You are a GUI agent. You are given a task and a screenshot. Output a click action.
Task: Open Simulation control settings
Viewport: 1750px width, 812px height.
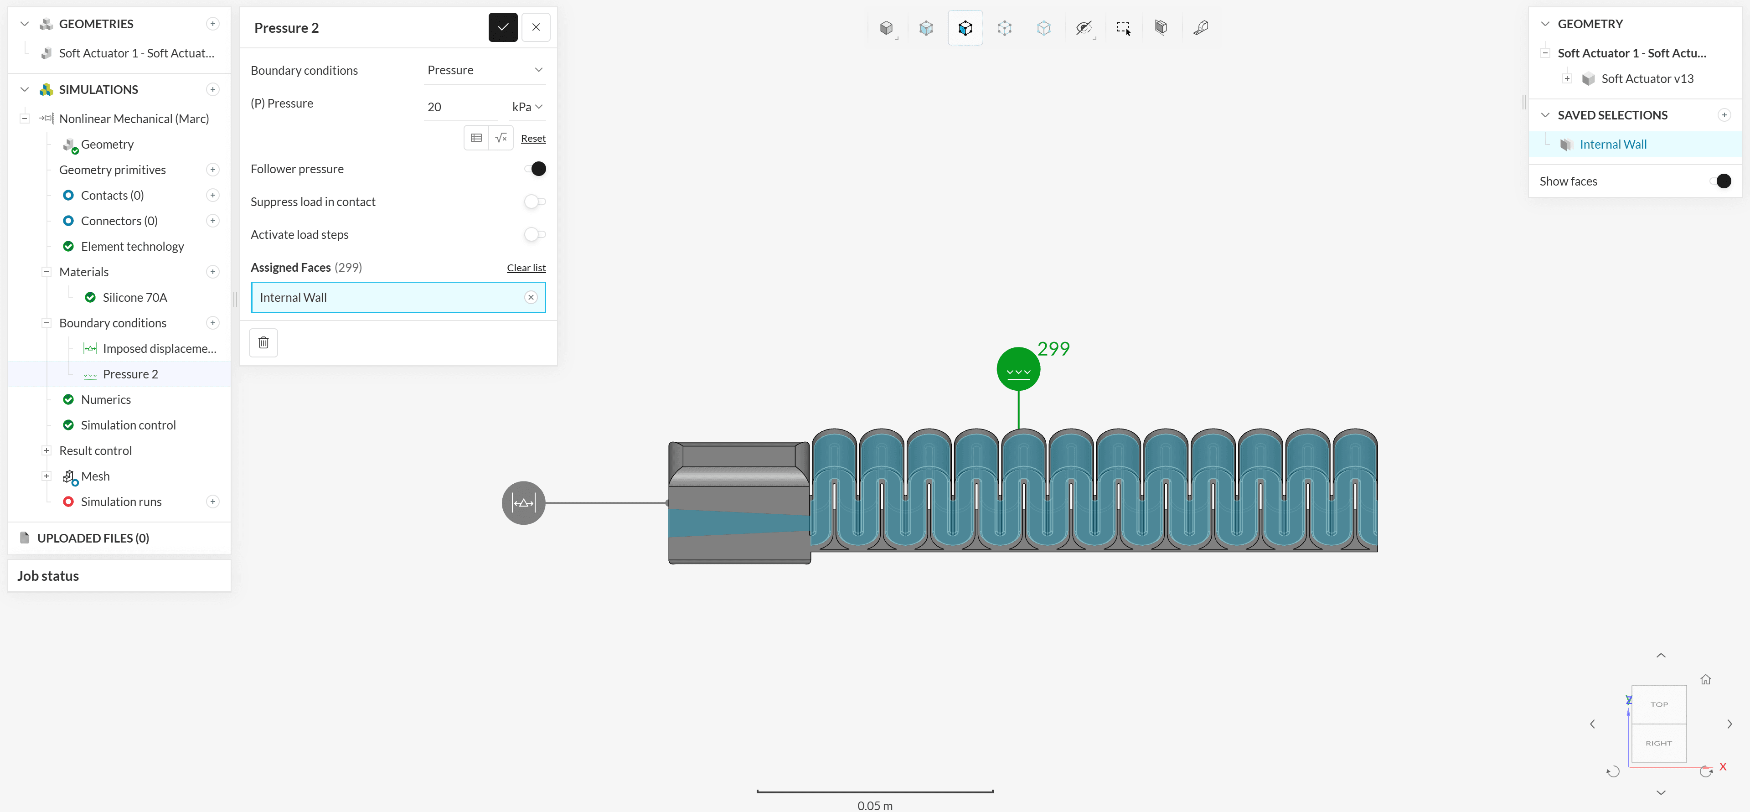128,425
